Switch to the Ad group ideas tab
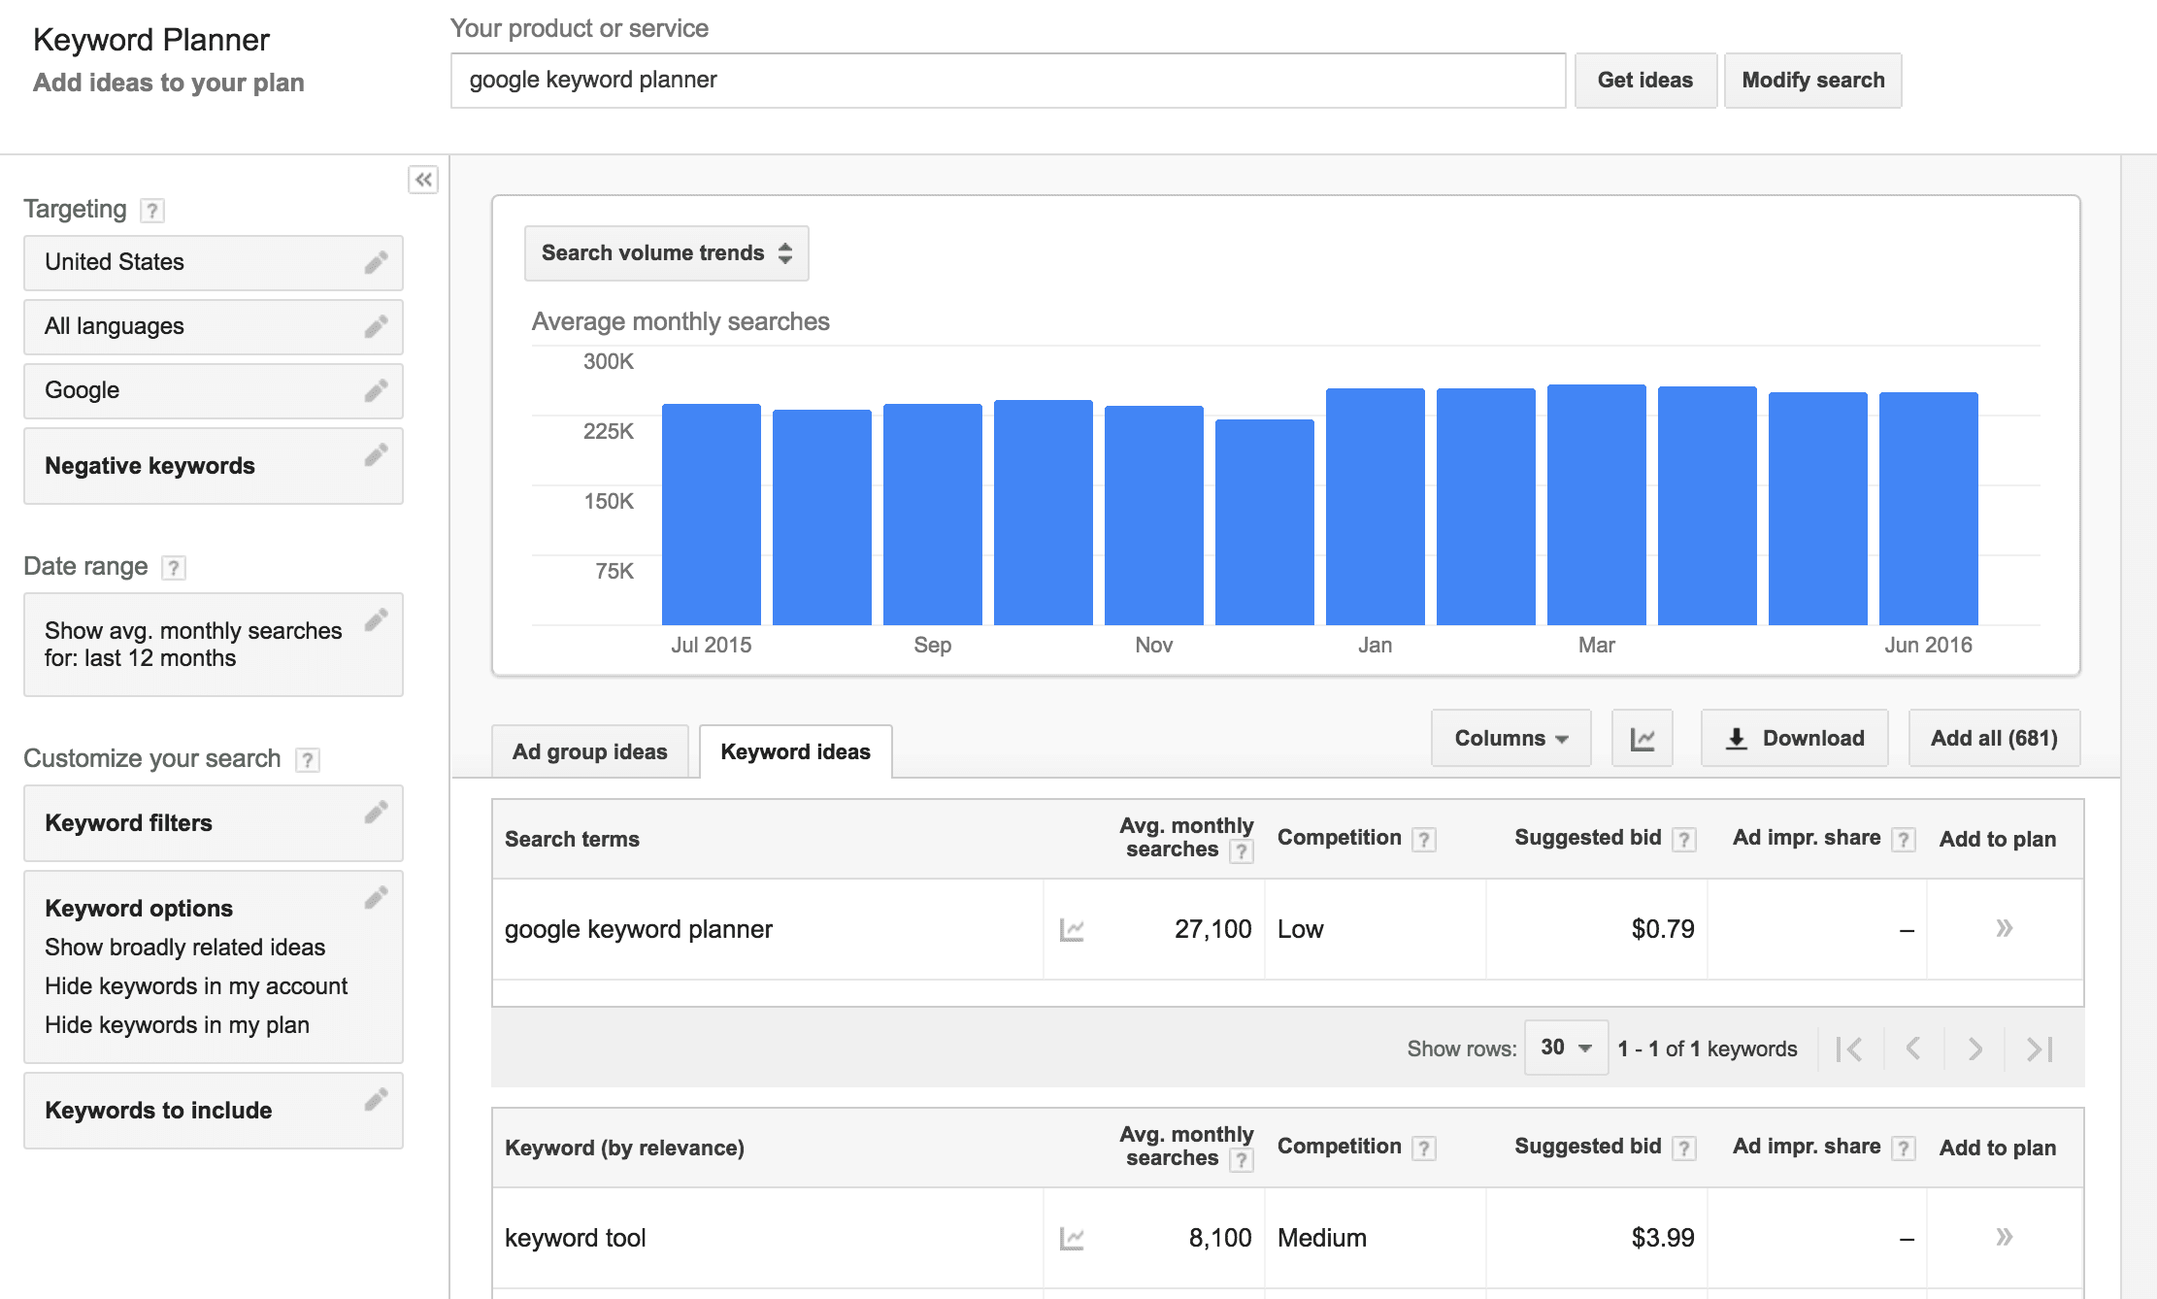 pos(589,752)
